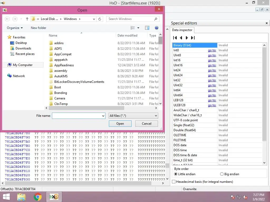Click the hex view horizontal scrollbar

pyautogui.click(x=78, y=183)
